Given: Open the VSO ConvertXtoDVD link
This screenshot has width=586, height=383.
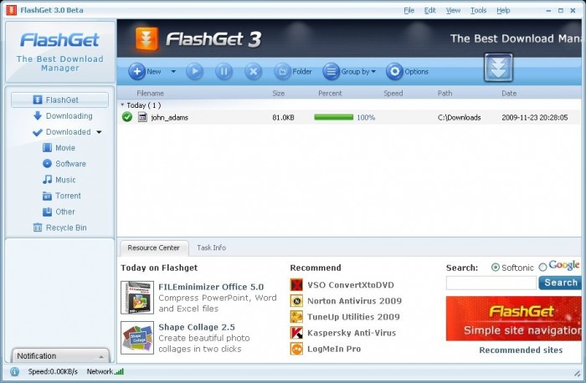Looking at the screenshot, I should (351, 285).
